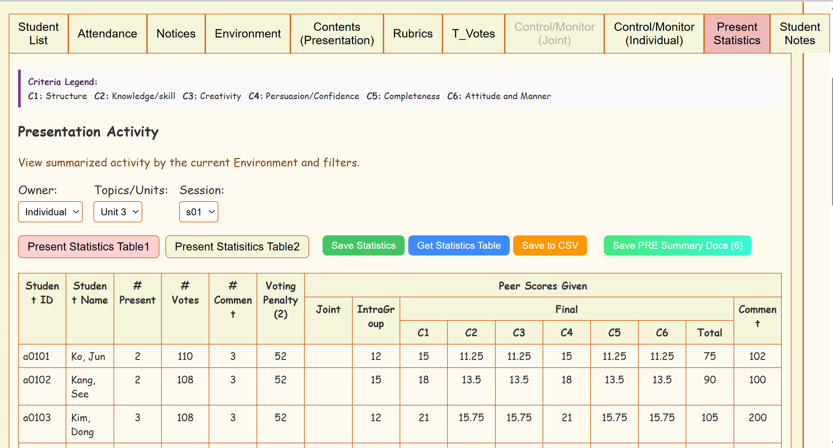Go to the Notices tab

(176, 33)
